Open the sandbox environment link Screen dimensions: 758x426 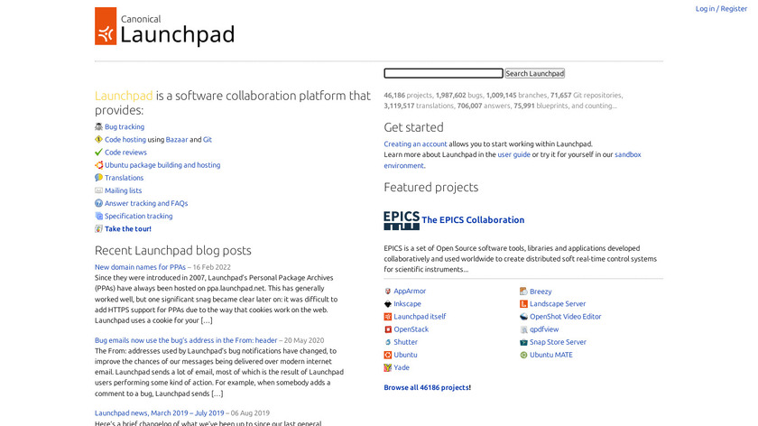click(627, 154)
